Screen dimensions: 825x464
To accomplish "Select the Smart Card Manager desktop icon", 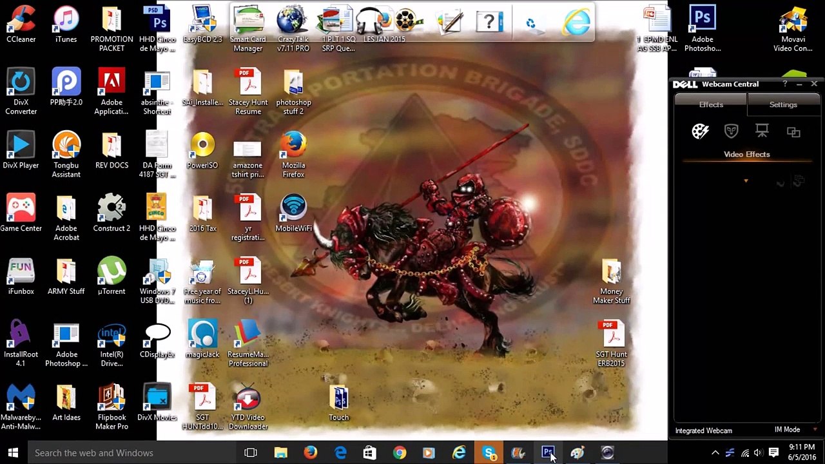I will [248, 30].
